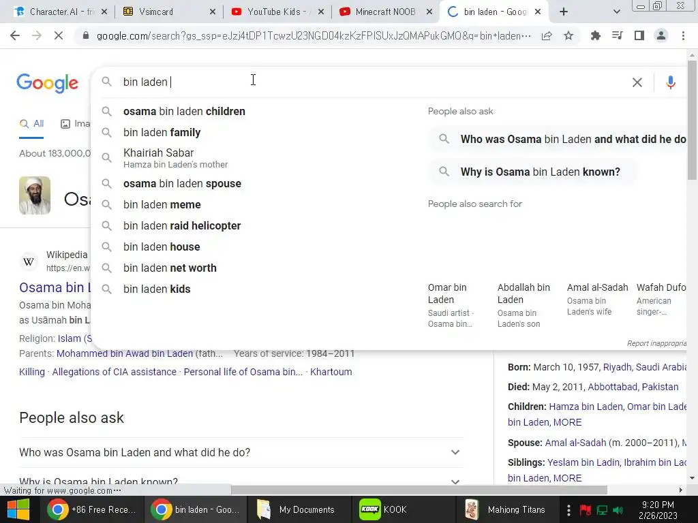Close the Character.AI tab
This screenshot has width=698, height=523.
tap(104, 12)
